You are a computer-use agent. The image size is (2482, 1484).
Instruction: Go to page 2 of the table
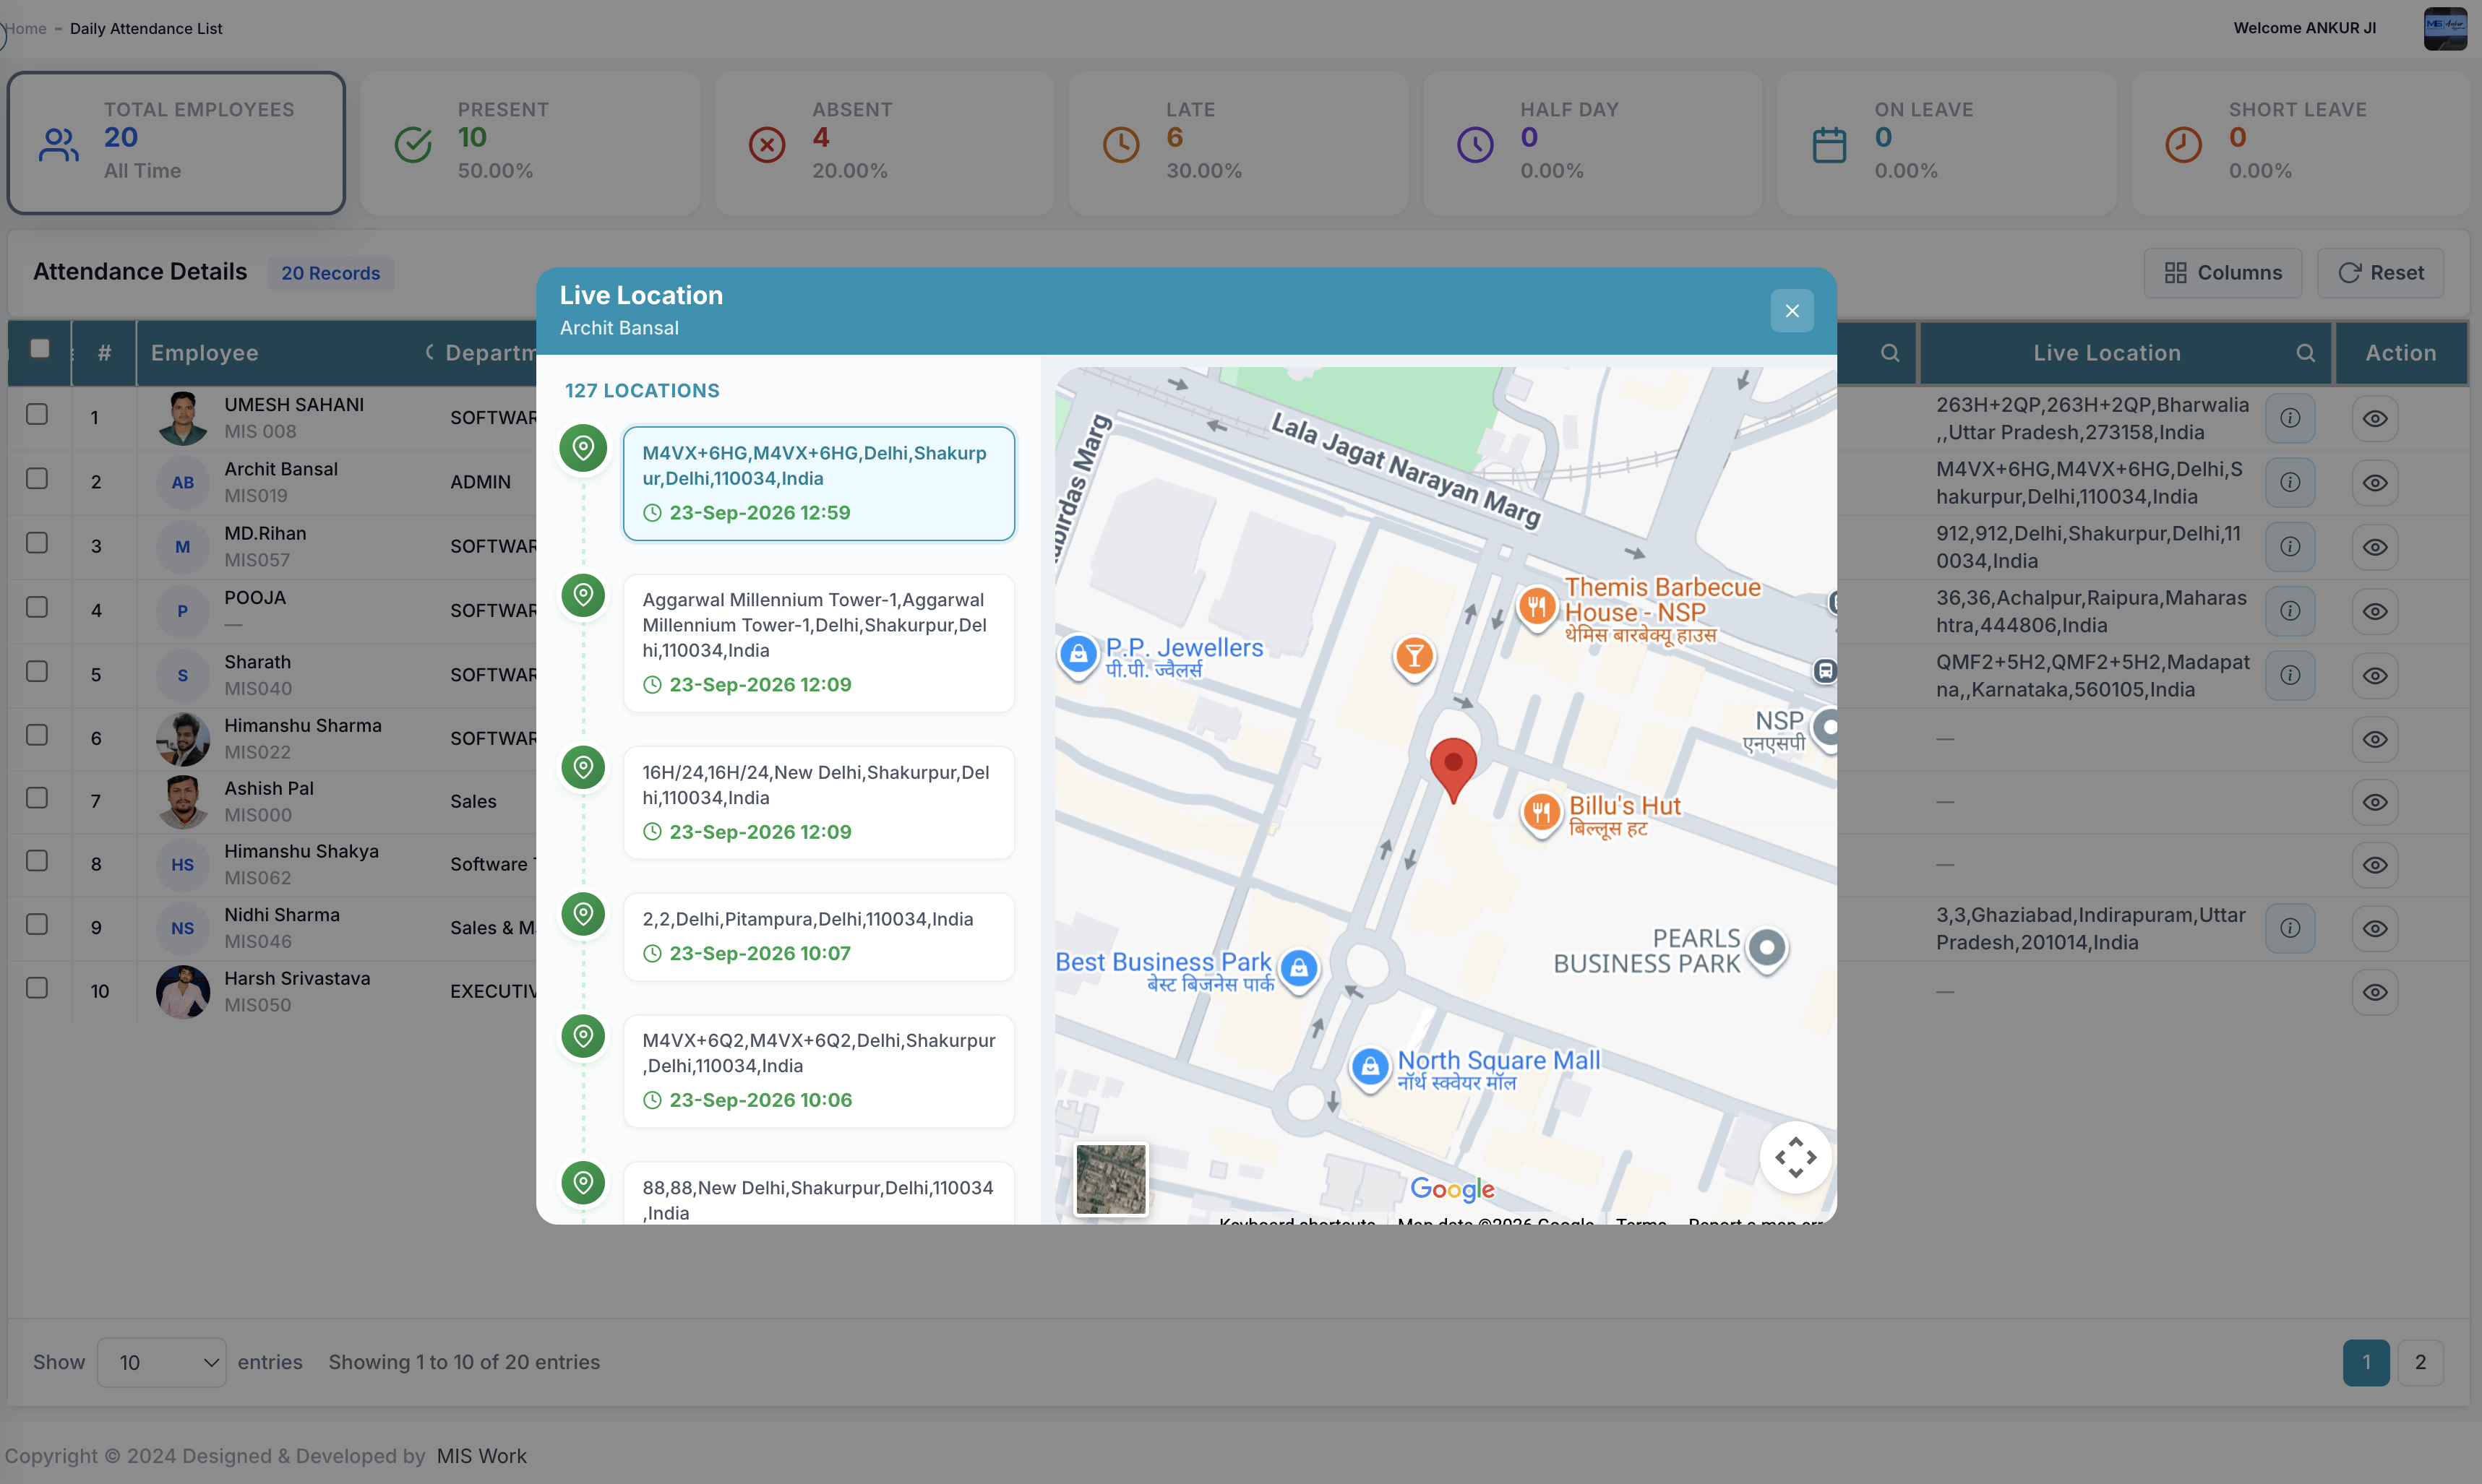(2420, 1362)
